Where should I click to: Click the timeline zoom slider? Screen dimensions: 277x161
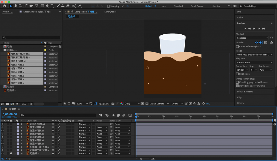click(x=141, y=159)
